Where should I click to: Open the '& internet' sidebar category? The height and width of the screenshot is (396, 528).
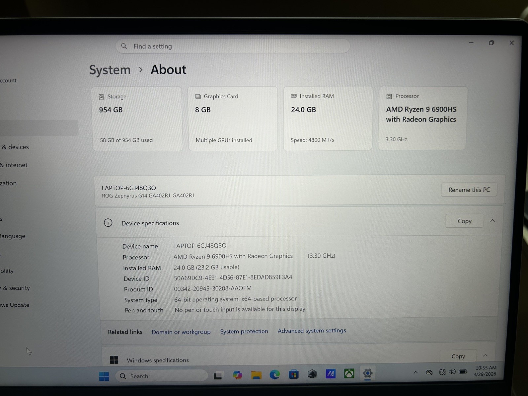point(14,165)
